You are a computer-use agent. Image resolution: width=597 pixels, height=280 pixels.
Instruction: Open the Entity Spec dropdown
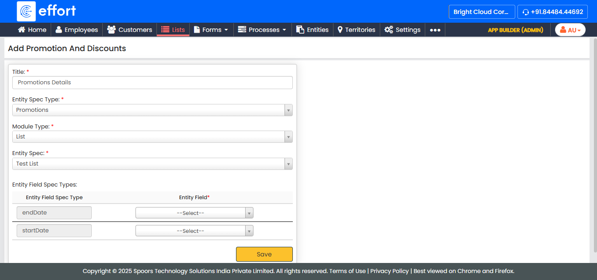[152, 164]
